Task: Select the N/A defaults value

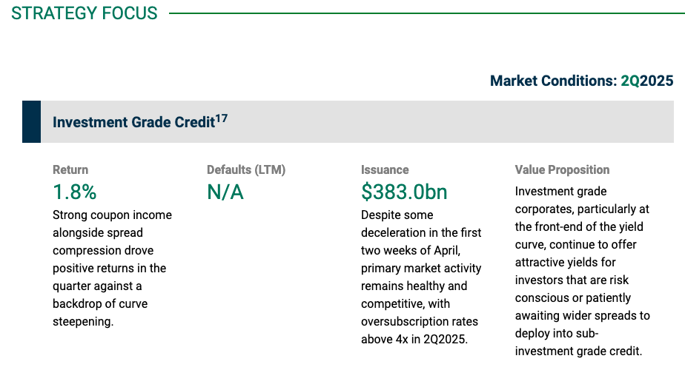Action: 225,192
